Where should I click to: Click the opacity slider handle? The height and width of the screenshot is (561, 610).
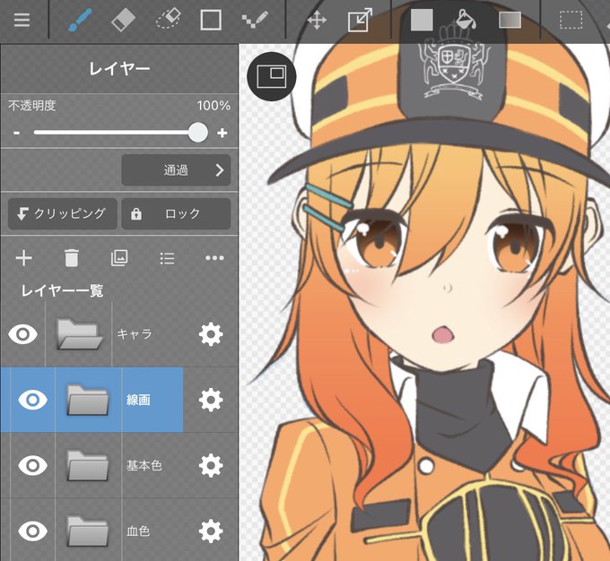point(198,133)
